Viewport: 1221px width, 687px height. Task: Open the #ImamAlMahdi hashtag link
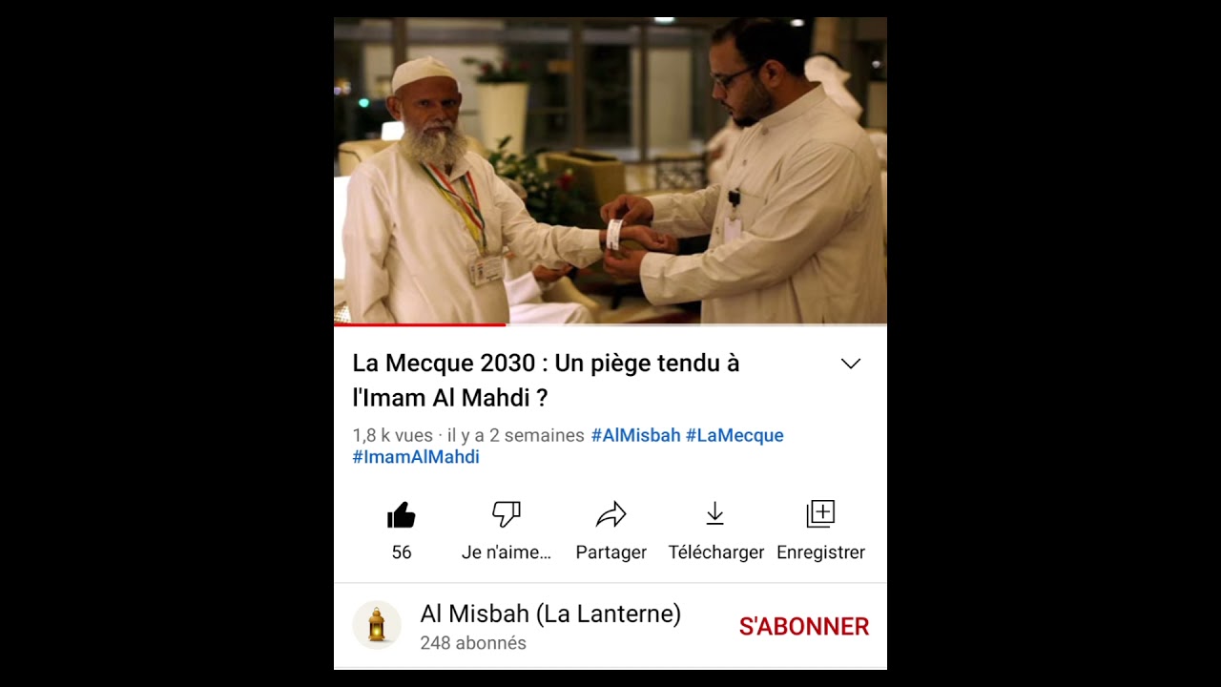pos(416,457)
